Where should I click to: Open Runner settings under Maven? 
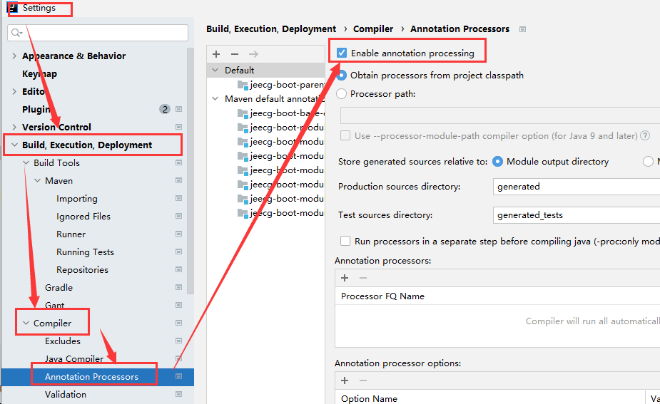pos(71,234)
